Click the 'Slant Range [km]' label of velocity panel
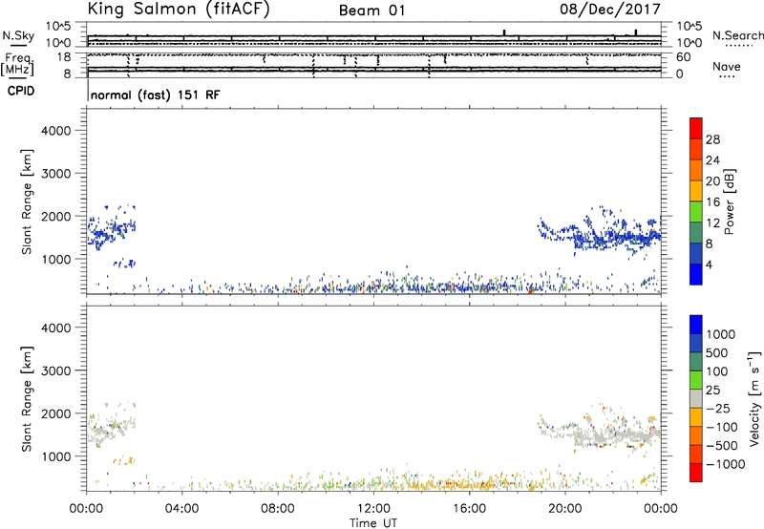764x529 pixels. (x=27, y=399)
